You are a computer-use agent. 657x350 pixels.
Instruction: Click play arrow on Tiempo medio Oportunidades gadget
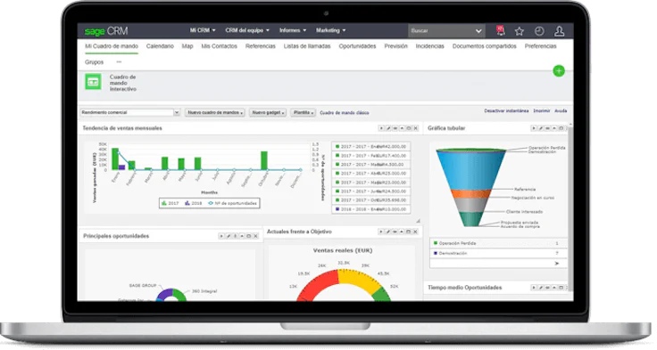[534, 288]
